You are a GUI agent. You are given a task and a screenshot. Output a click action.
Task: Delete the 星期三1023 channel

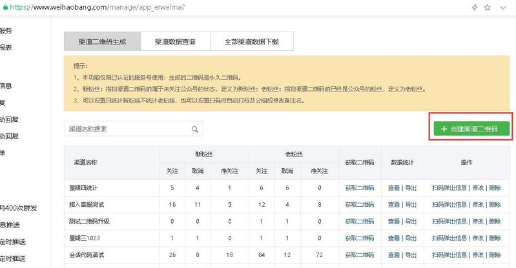495,238
